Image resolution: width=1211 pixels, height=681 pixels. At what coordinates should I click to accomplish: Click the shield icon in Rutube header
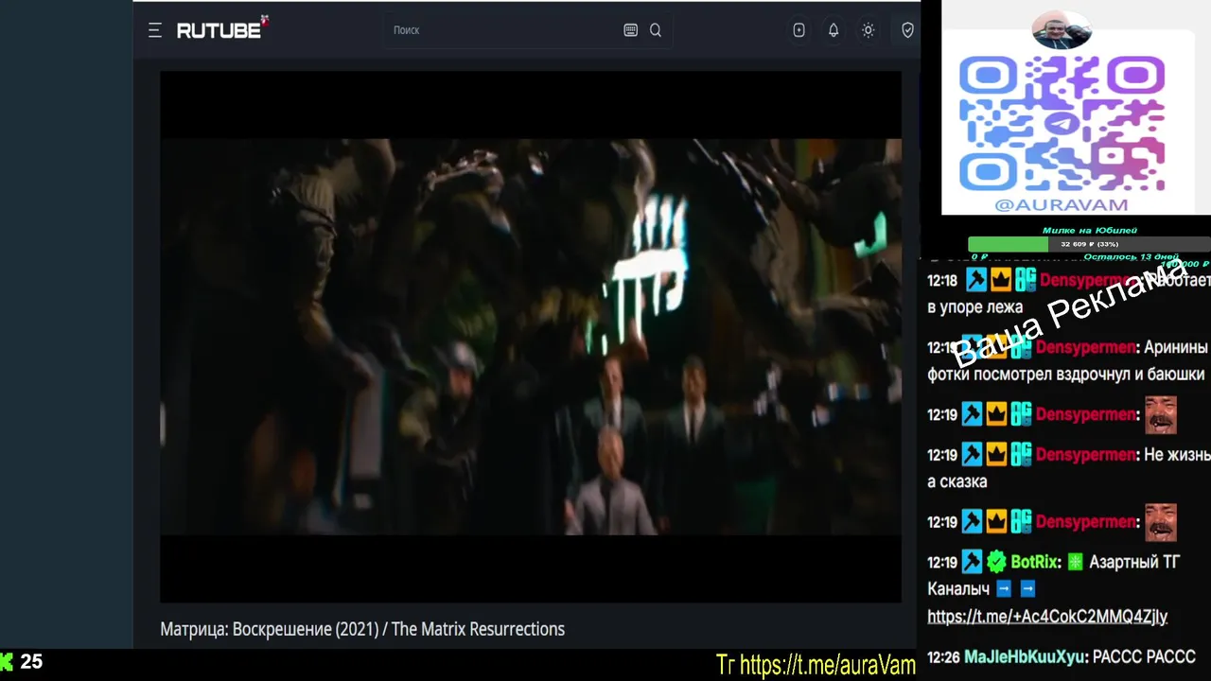907,30
